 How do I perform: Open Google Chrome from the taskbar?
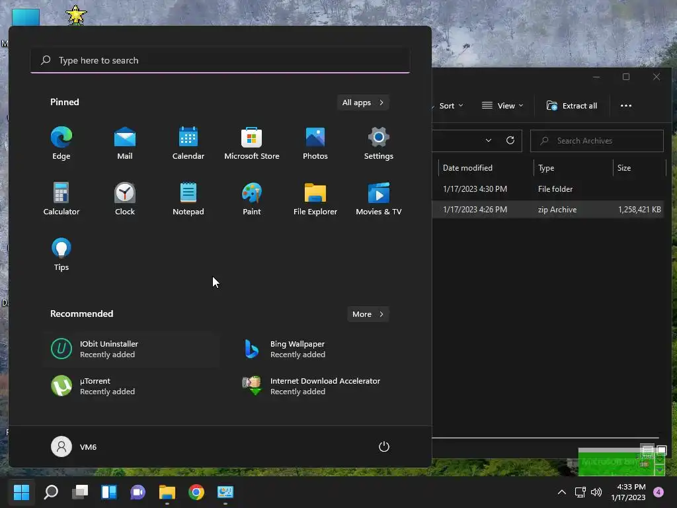click(196, 492)
